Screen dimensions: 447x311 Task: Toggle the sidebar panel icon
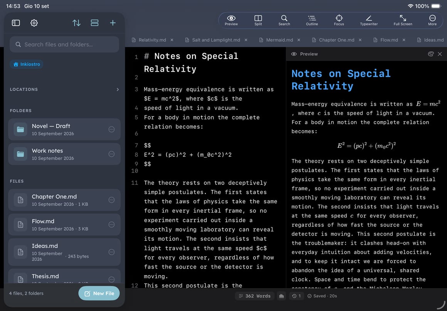pyautogui.click(x=16, y=23)
